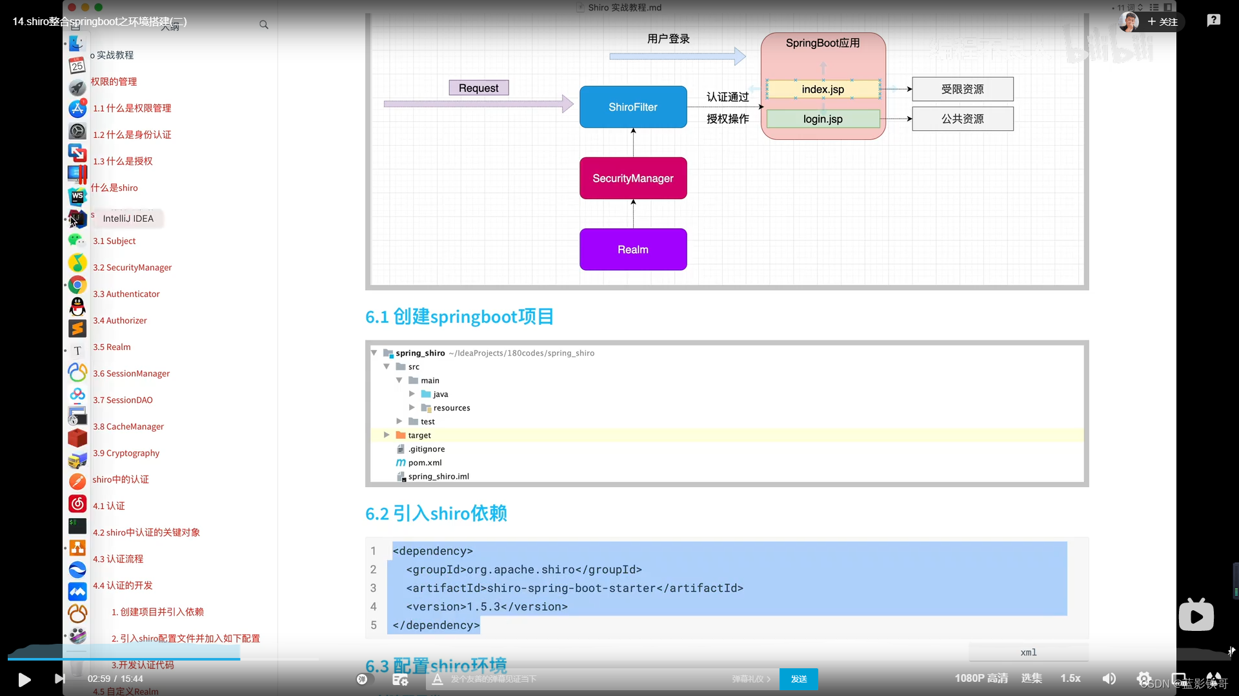
Task: Open IntelliJ IDEA in the dock
Action: point(77,218)
